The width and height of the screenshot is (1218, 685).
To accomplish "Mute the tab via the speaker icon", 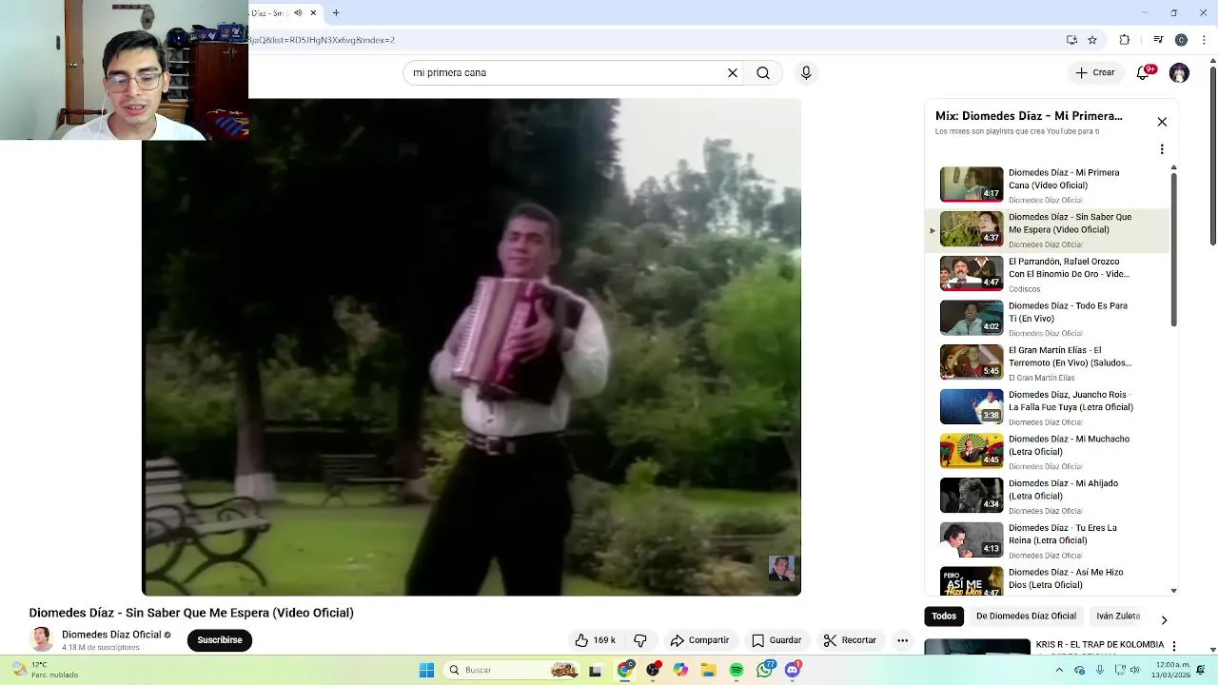I will click(x=298, y=12).
